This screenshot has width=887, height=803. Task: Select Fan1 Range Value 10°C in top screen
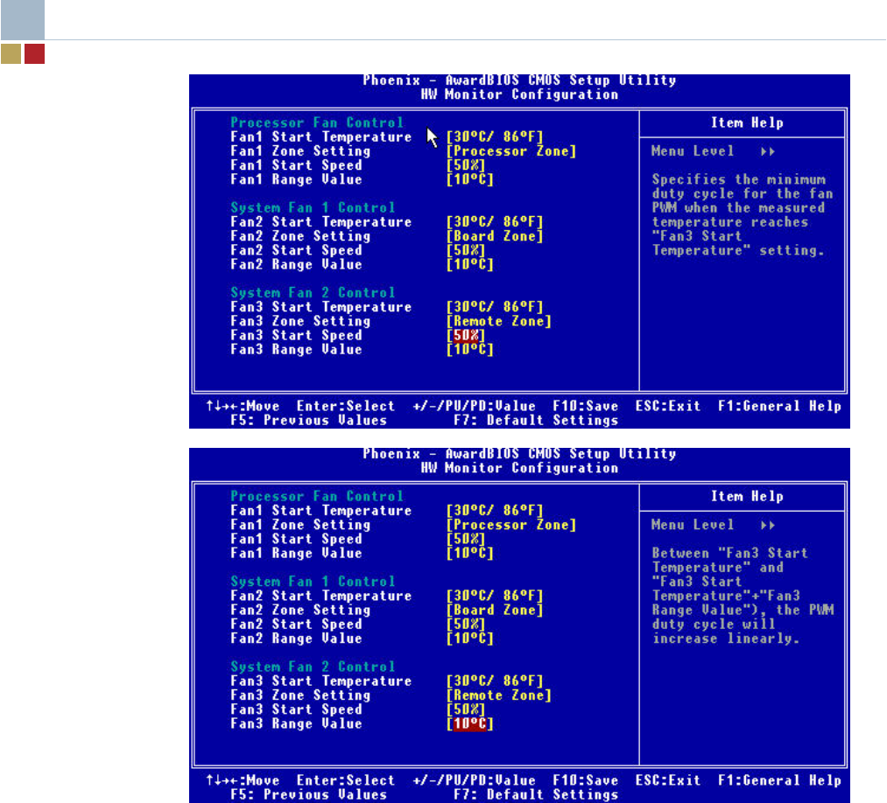point(469,179)
